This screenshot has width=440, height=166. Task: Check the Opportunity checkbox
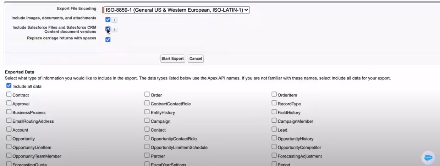point(9,138)
